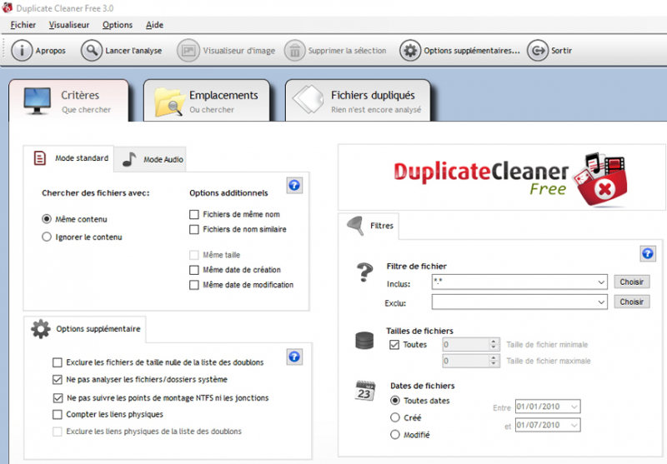Expand the Exclu filter dropdown arrow
667x464 pixels.
point(601,302)
